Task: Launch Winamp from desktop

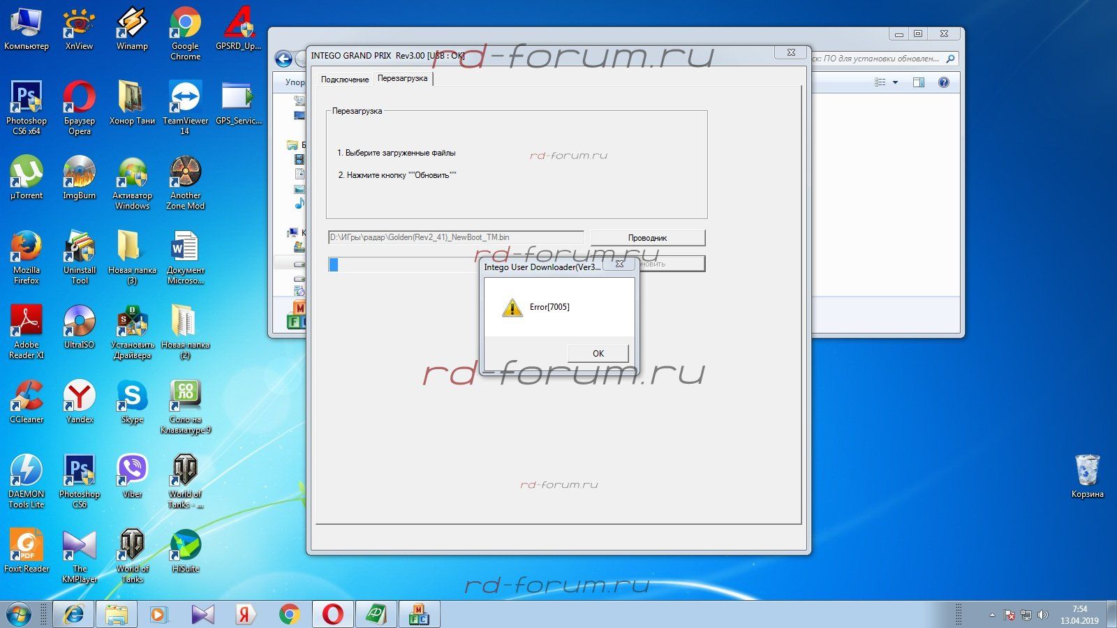Action: (x=132, y=29)
